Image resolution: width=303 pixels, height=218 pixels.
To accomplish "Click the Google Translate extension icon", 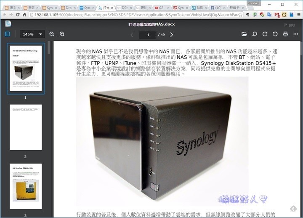I will click(x=269, y=15).
